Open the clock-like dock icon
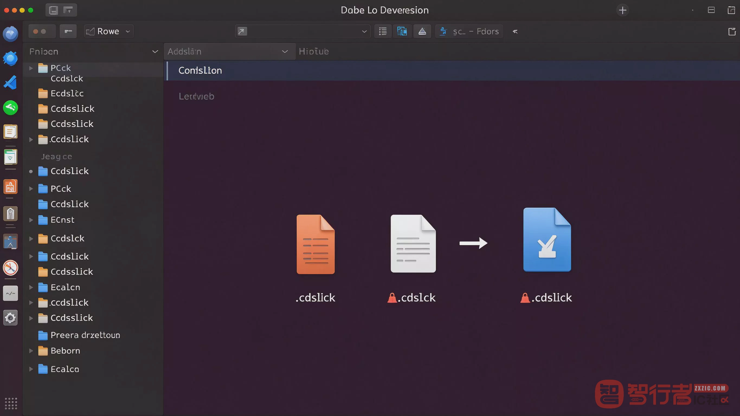This screenshot has height=416, width=740. click(11, 268)
